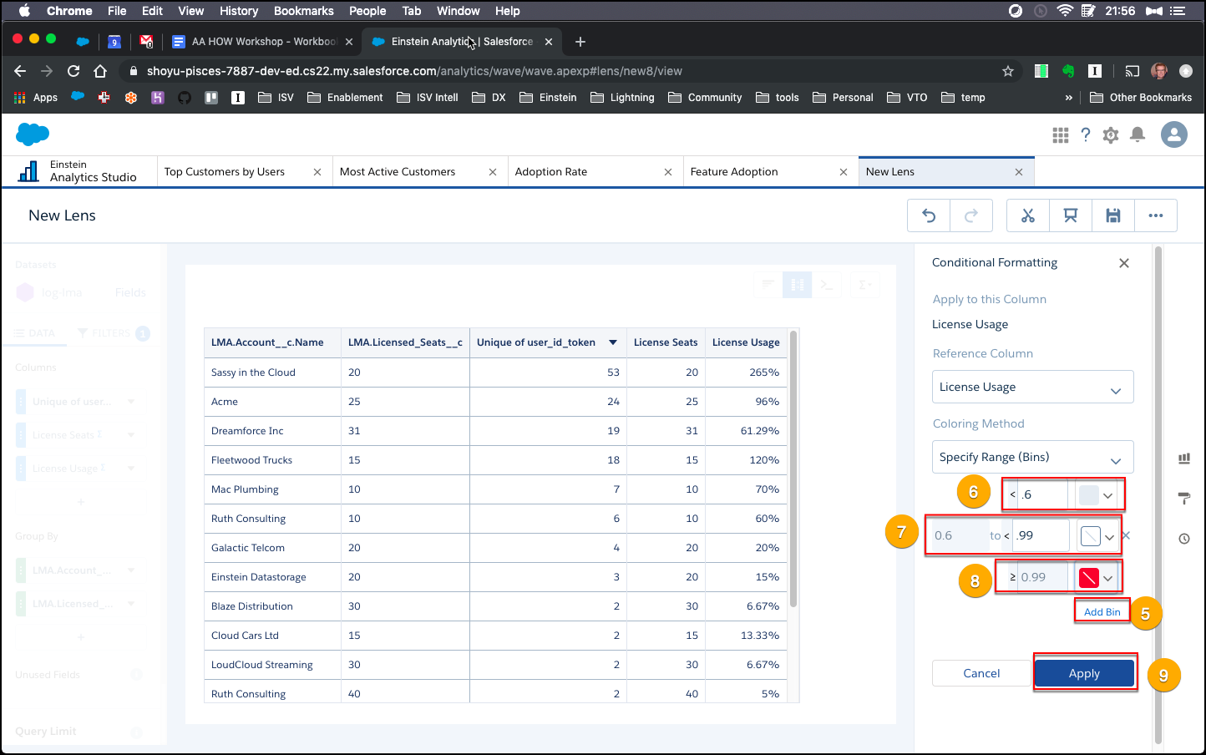The width and height of the screenshot is (1206, 755).
Task: Click the table's vertical scrollbar
Action: 793,468
